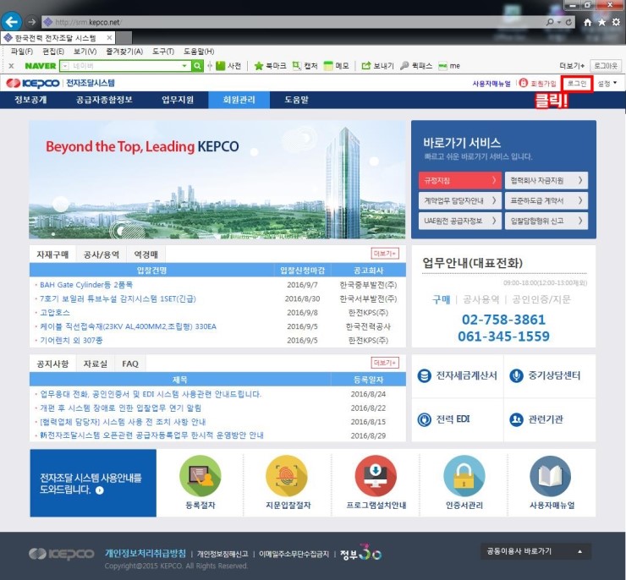Click the 인증서관리 padlock icon
The height and width of the screenshot is (580, 626).
point(464,476)
